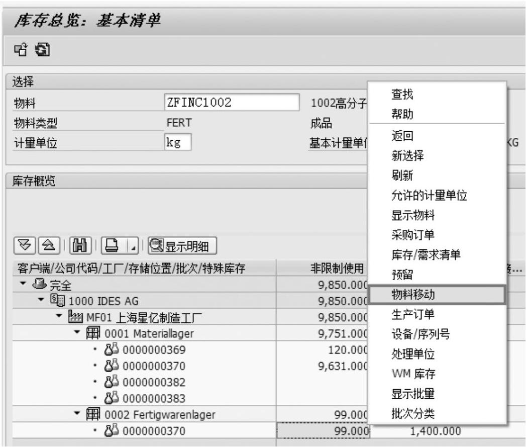Viewport: 526px width, 447px height.
Task: Click the 0001 Materiallager row text
Action: point(149,333)
